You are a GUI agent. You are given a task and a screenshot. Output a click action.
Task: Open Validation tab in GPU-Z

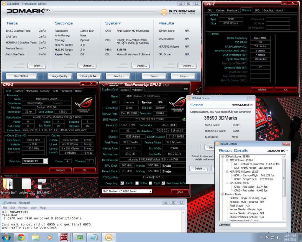tap(137, 90)
